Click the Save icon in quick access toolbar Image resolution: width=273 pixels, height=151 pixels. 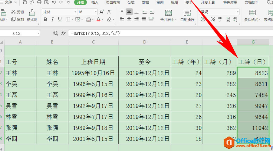[x=25, y=2]
